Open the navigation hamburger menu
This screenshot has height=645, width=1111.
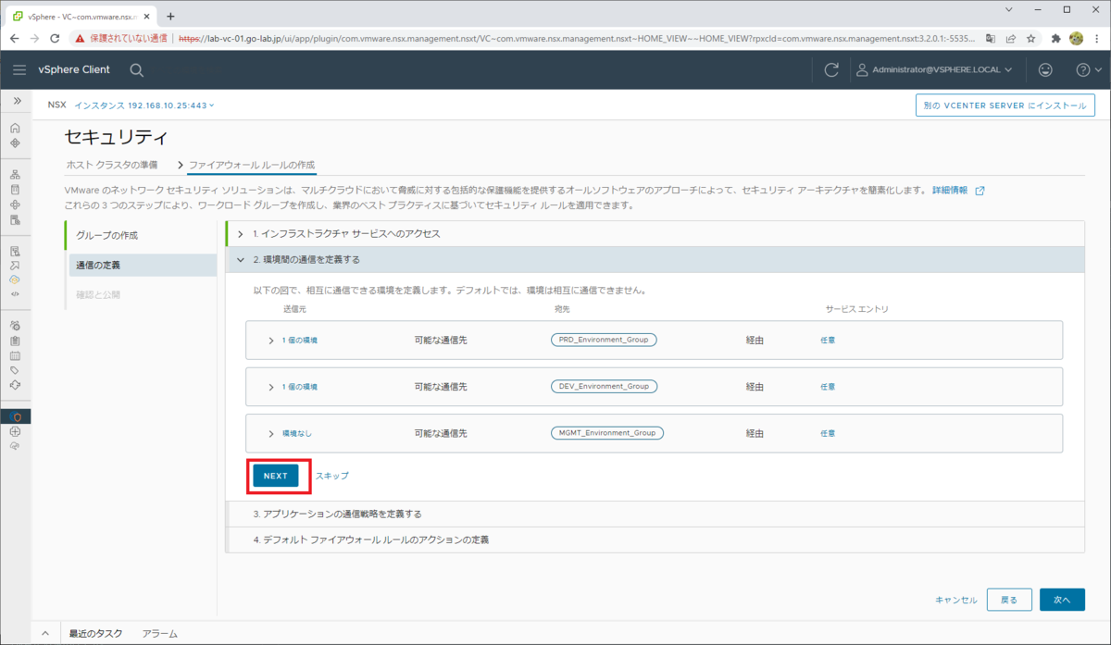click(x=19, y=69)
